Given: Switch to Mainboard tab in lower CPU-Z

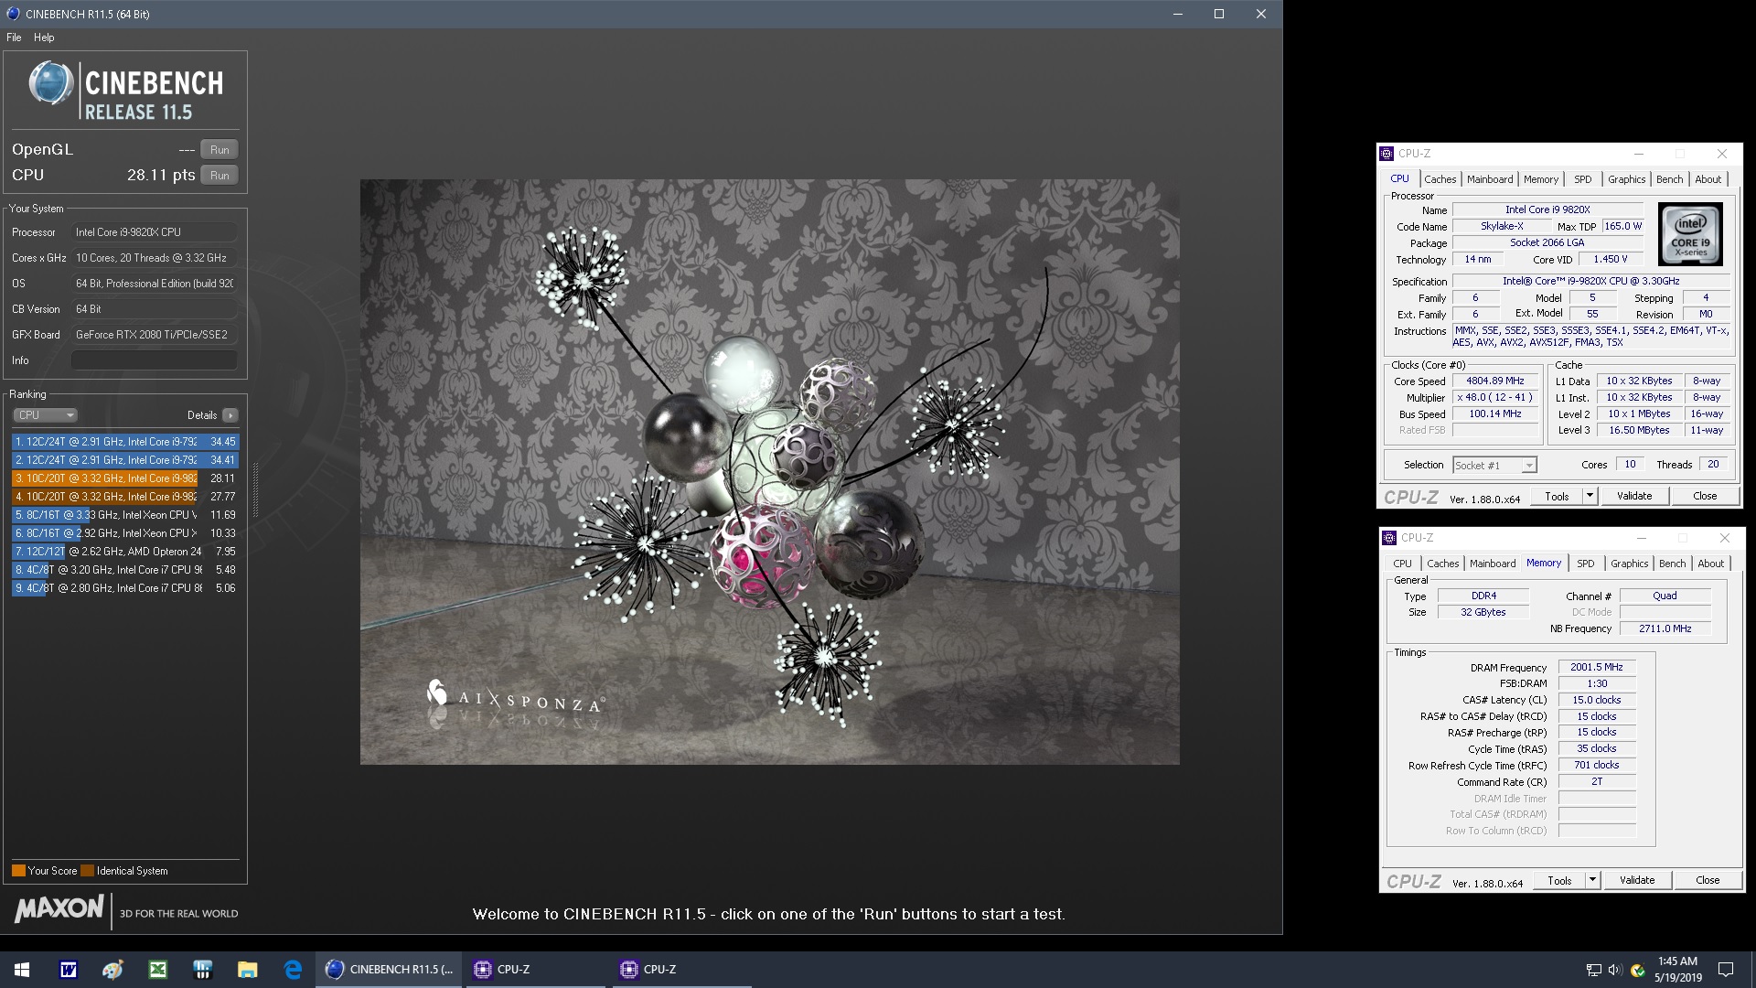Looking at the screenshot, I should point(1492,564).
